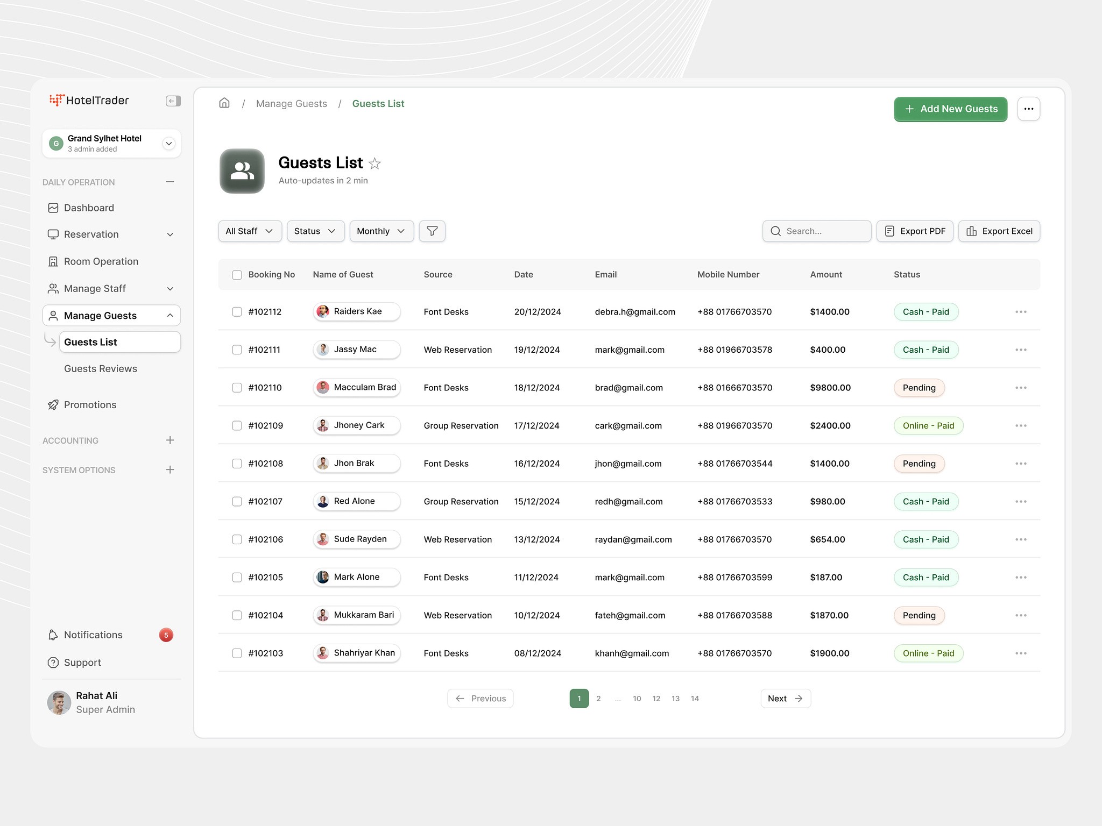Check the select-all header checkbox

click(237, 275)
